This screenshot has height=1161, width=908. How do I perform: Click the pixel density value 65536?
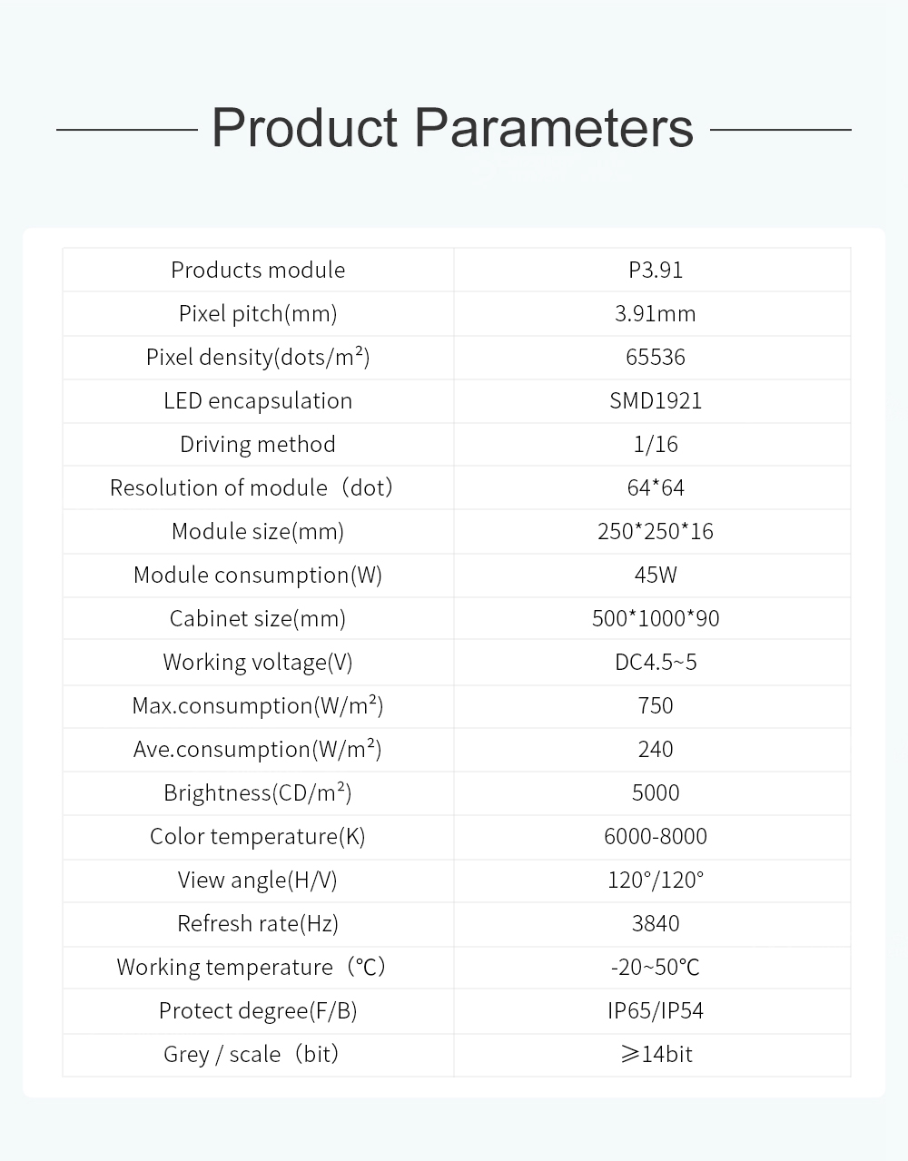(x=655, y=357)
